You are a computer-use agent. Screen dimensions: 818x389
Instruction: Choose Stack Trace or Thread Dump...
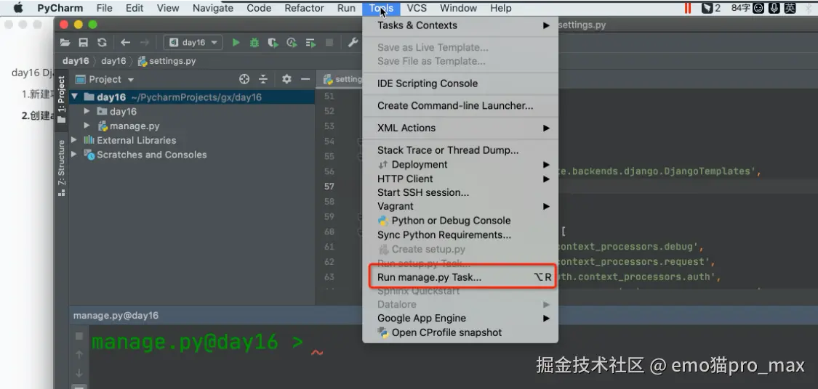460,150
